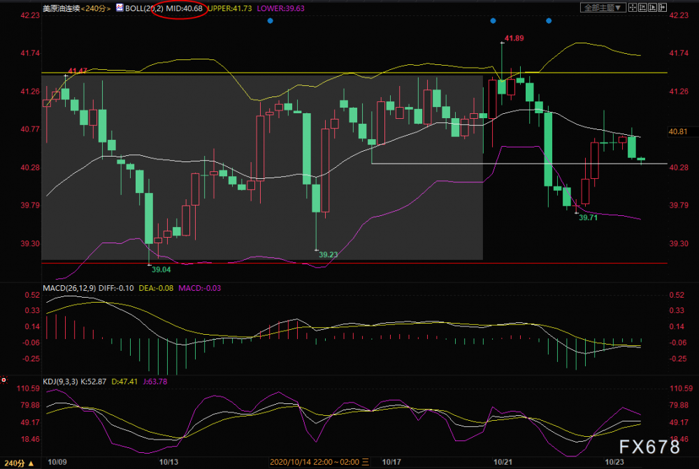
Task: Click the blue event dot above the 41.89 high
Action: tap(493, 21)
